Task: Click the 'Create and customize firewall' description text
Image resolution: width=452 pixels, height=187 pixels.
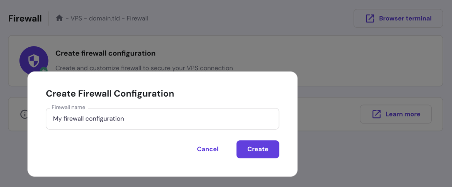Action: (x=144, y=68)
